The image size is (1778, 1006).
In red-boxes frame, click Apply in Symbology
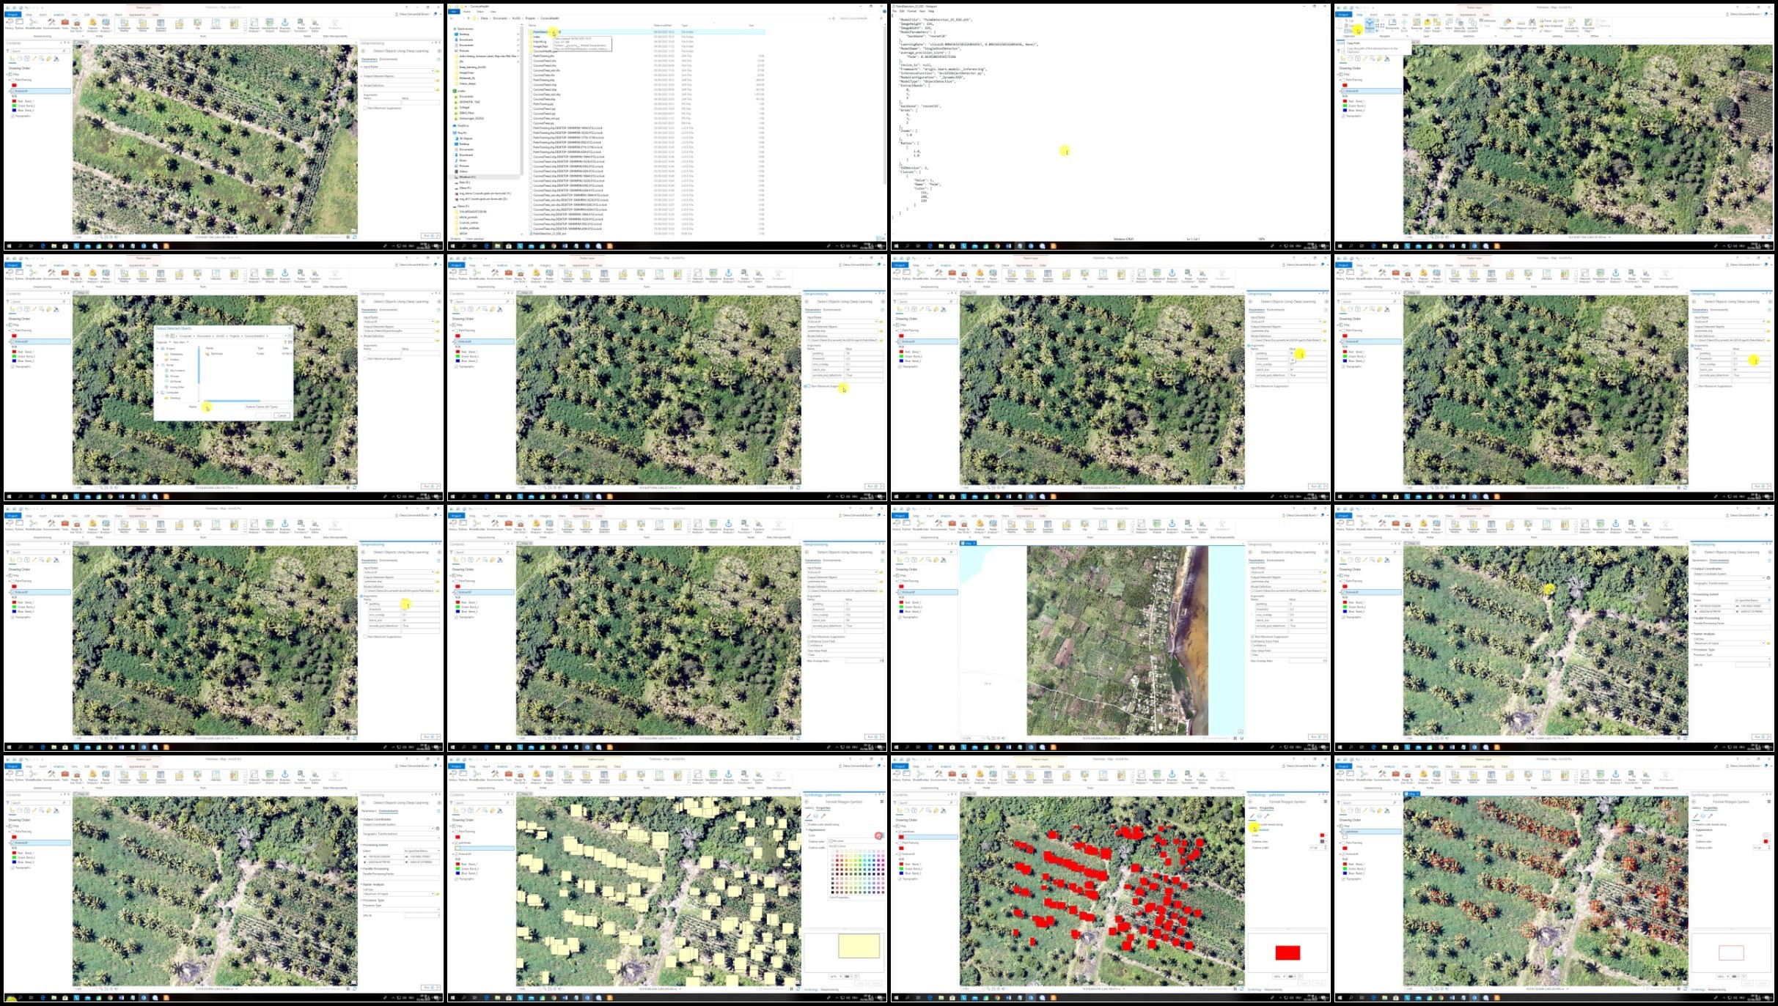tap(1305, 983)
